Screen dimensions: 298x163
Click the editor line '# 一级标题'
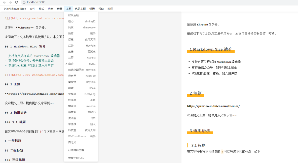[13, 141]
